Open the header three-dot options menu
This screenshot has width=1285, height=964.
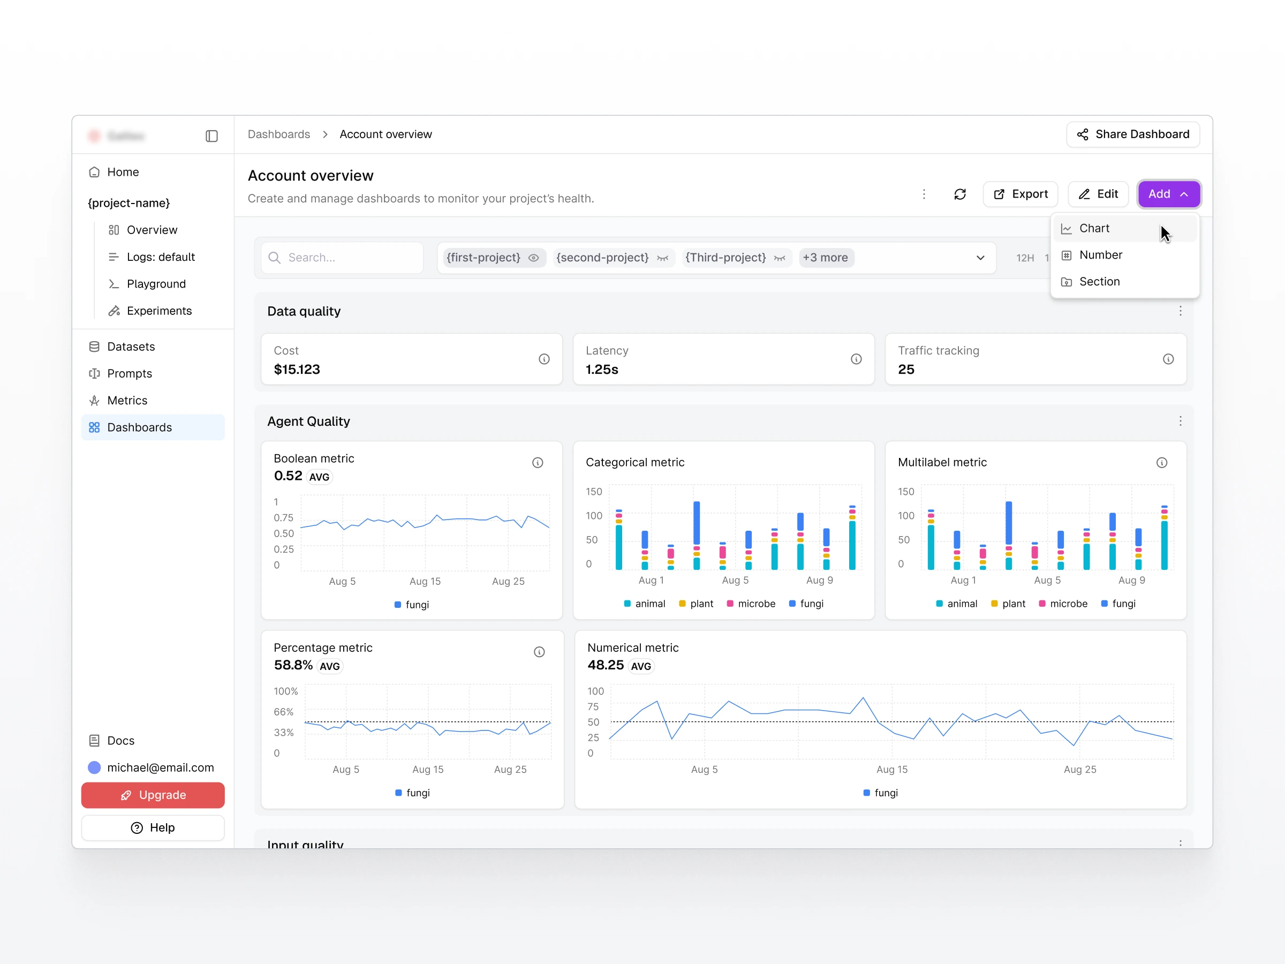click(924, 194)
